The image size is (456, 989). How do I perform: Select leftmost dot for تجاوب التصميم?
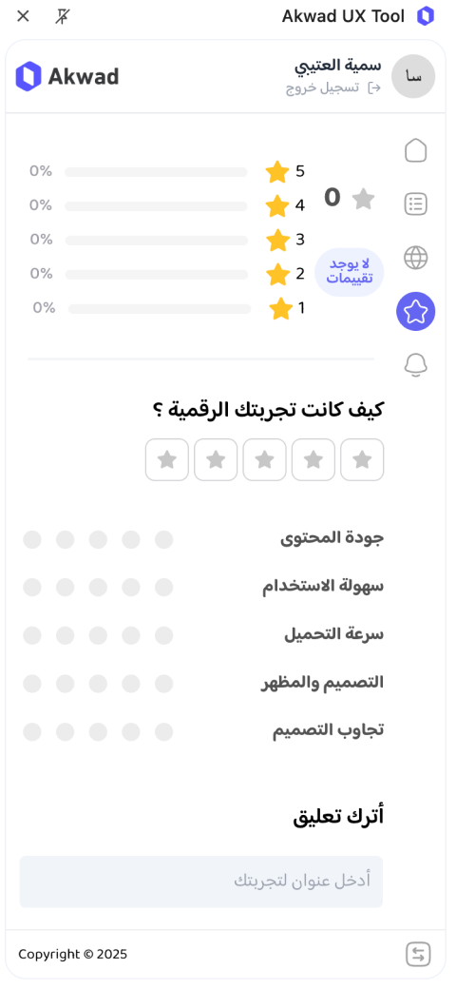[x=32, y=732]
